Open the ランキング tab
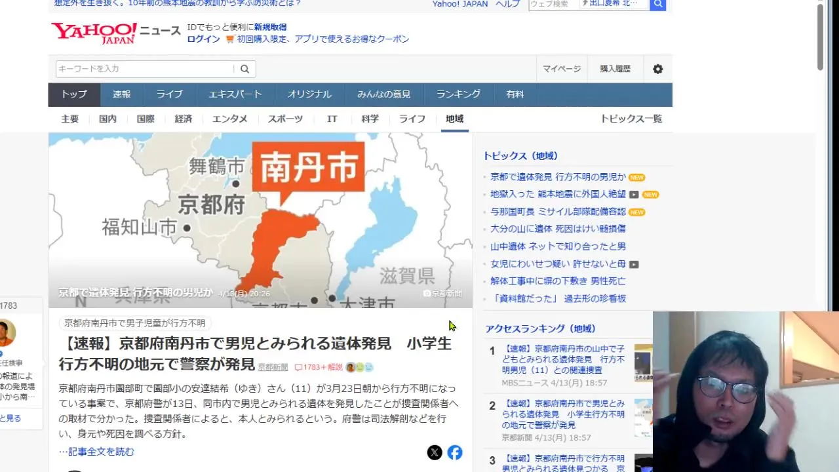The image size is (839, 472). point(459,94)
